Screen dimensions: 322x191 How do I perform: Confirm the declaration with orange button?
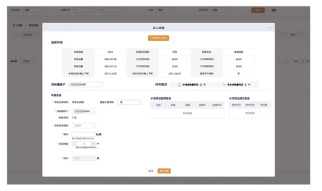pyautogui.click(x=164, y=171)
